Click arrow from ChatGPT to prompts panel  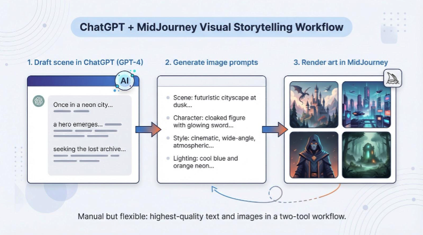[x=148, y=129]
